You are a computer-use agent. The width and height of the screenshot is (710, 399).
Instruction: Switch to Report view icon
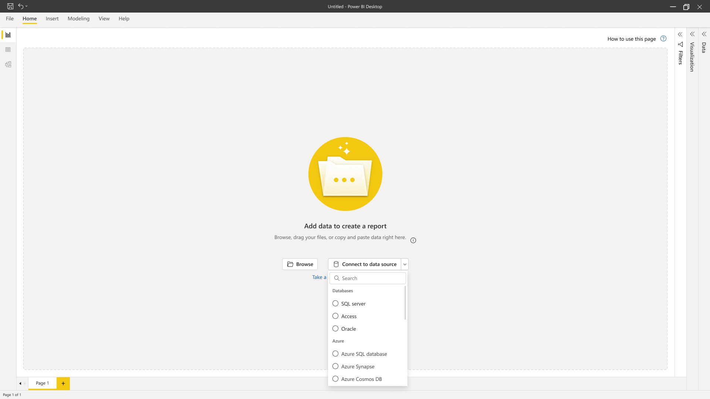(8, 35)
